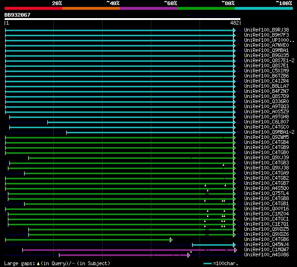The height and width of the screenshot is (267, 297).
Task: Click UniRef100_Q75TL4 hit label
Action: coord(266,194)
